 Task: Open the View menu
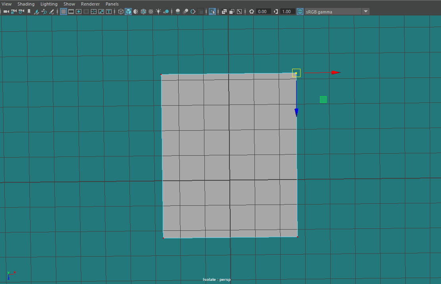(6, 4)
